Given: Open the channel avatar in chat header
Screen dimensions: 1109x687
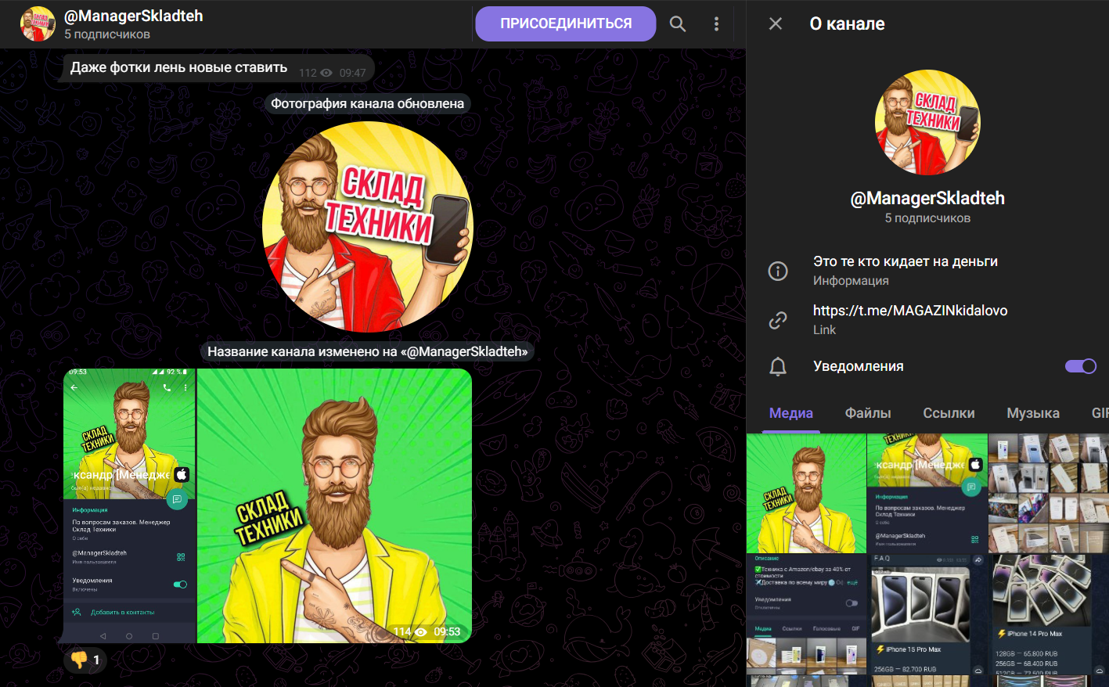Looking at the screenshot, I should [x=38, y=24].
